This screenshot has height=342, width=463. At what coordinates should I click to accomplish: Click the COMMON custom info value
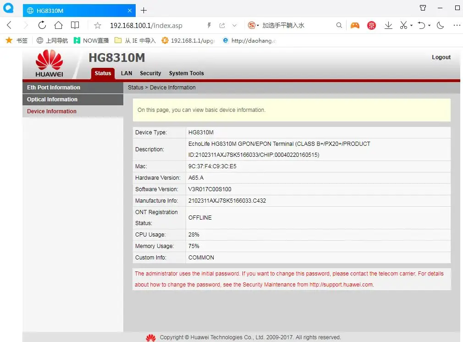point(201,258)
